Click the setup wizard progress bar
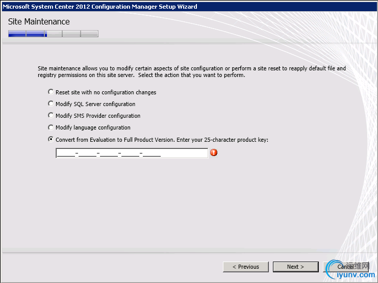 [x=53, y=34]
